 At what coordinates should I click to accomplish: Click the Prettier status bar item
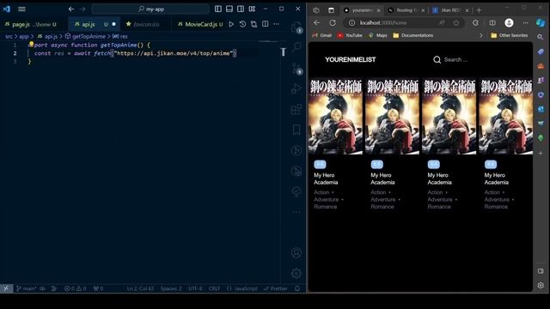point(276,288)
